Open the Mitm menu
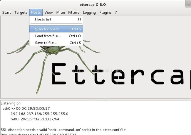Screen dimensions: 191x135 (x=61, y=13)
